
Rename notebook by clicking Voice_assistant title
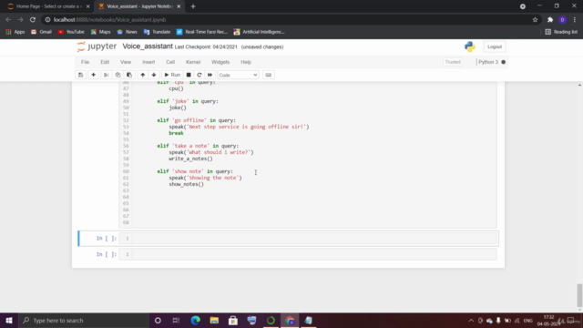point(148,46)
